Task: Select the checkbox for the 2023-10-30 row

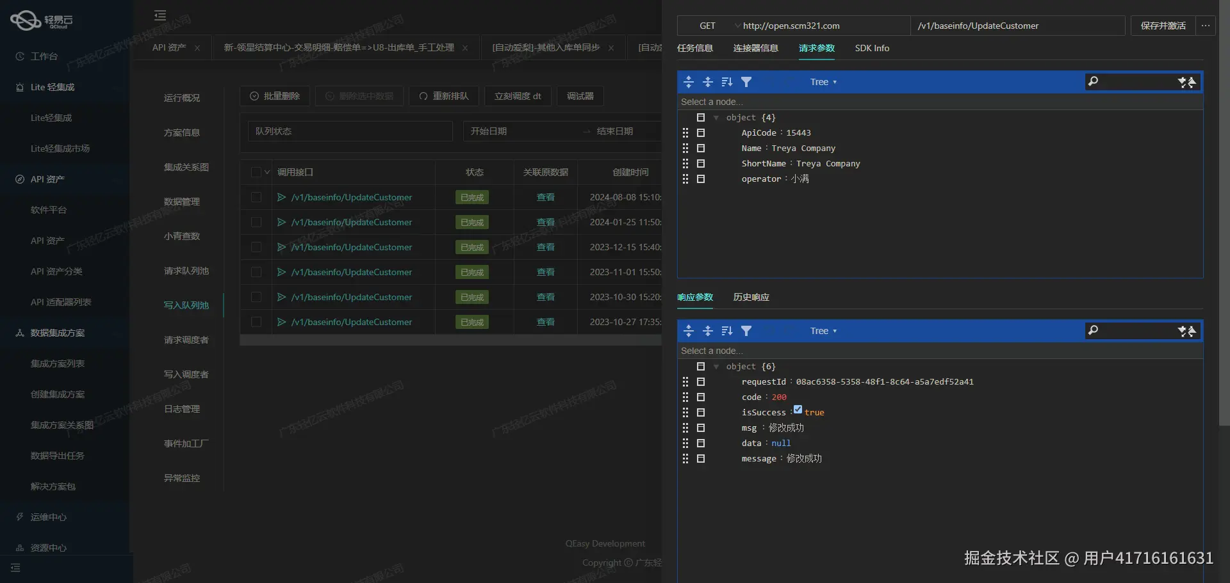Action: (256, 297)
